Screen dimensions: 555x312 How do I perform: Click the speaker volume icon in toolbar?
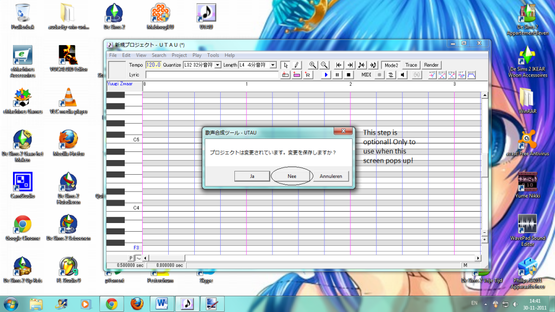pyautogui.click(x=403, y=75)
